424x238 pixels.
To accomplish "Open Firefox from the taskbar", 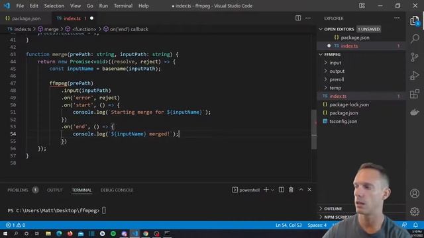I will tap(70, 233).
